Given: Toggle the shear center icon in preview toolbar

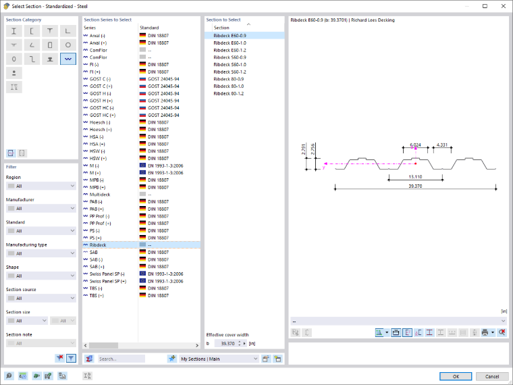Looking at the screenshot, I should click(418, 332).
